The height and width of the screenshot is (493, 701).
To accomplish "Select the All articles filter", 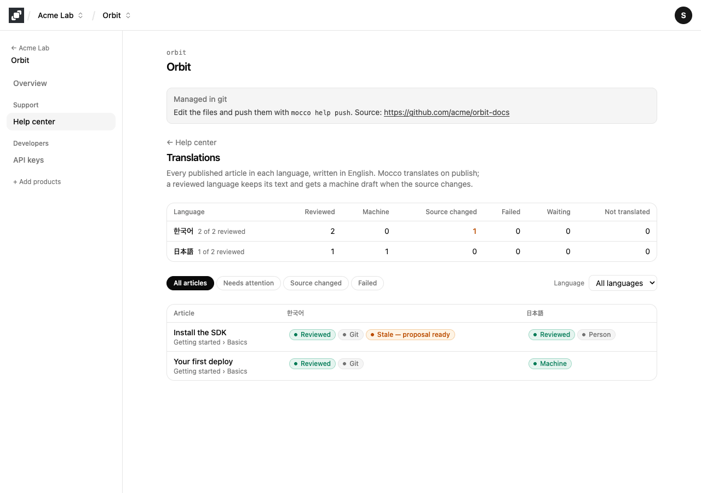I will tap(190, 283).
